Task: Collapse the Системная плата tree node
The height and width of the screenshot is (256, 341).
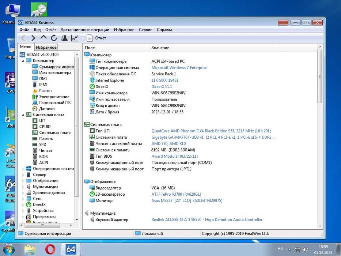Action: (23, 115)
